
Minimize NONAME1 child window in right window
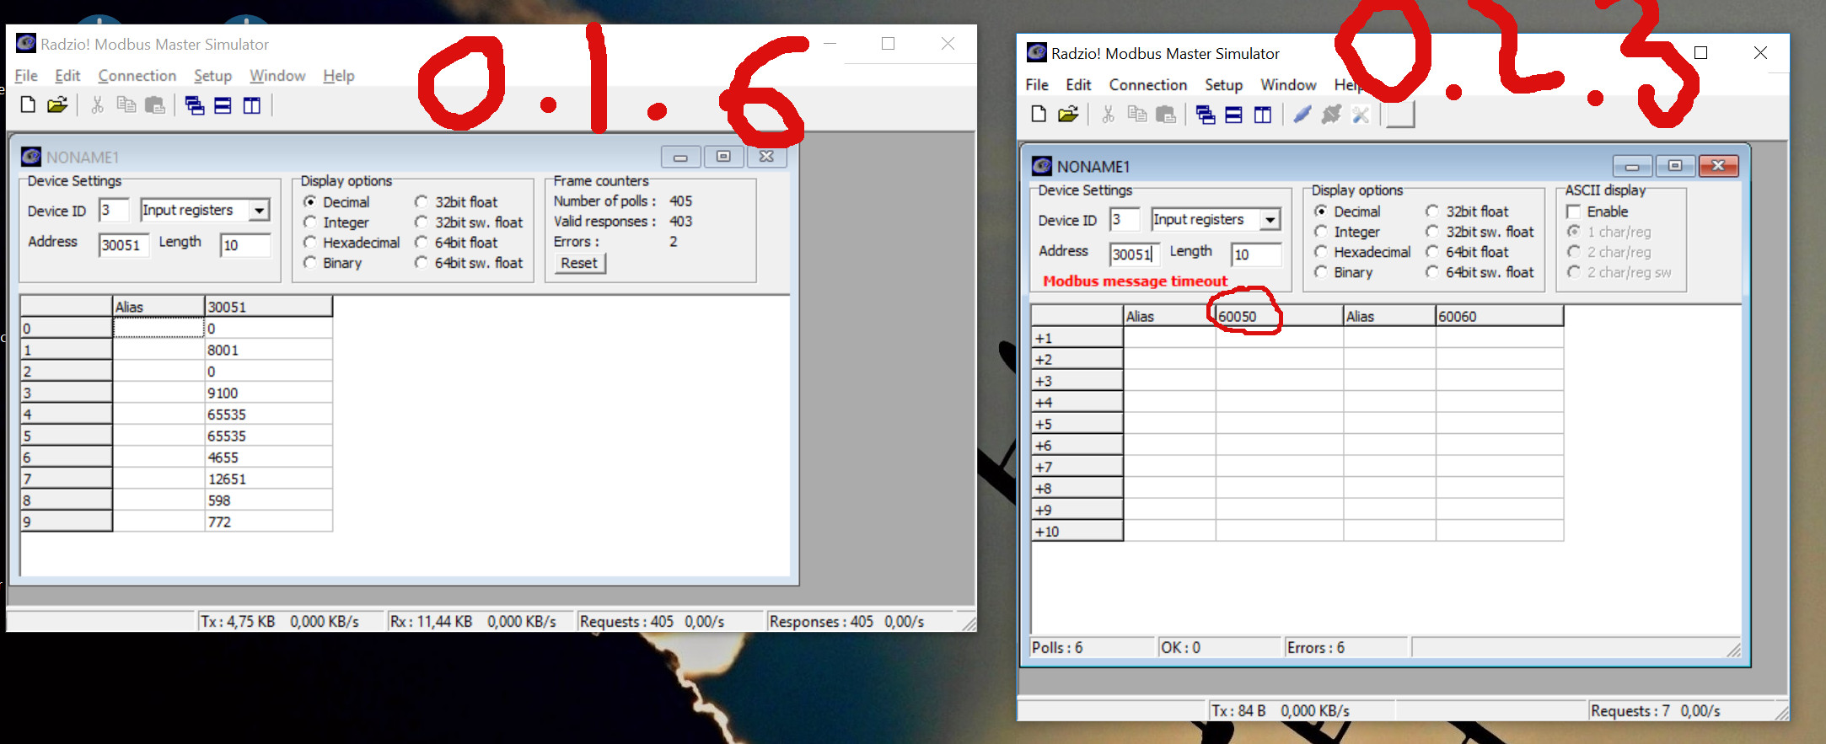pos(1632,166)
